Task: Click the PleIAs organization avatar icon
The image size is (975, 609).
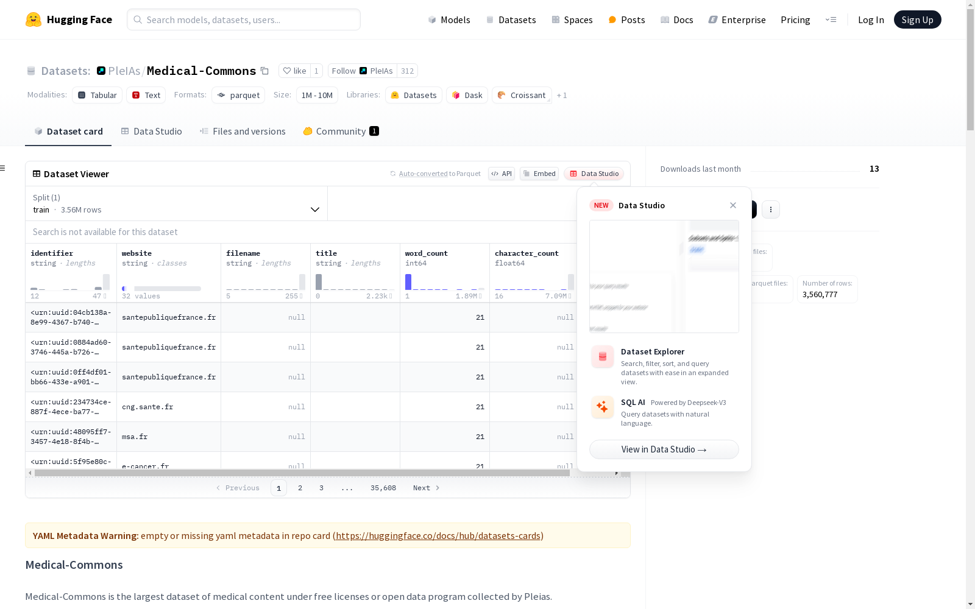Action: coord(101,71)
